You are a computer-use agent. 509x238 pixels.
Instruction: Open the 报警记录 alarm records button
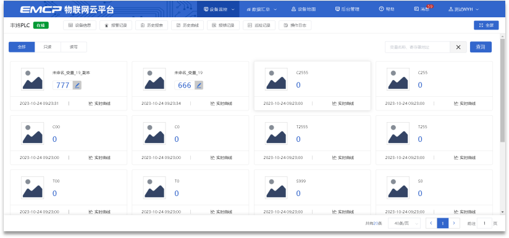point(116,25)
